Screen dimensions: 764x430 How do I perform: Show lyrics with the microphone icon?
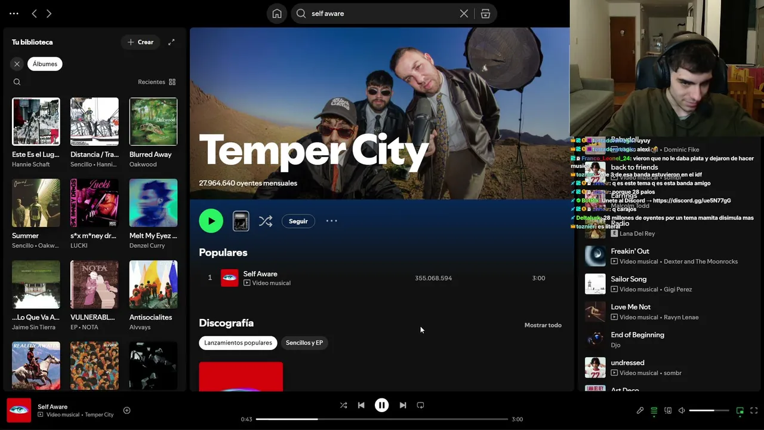tap(640, 410)
